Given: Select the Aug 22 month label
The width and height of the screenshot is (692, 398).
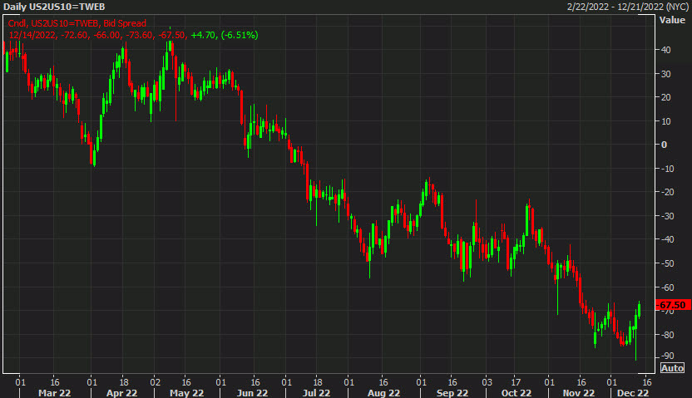Looking at the screenshot, I should click(x=383, y=392).
